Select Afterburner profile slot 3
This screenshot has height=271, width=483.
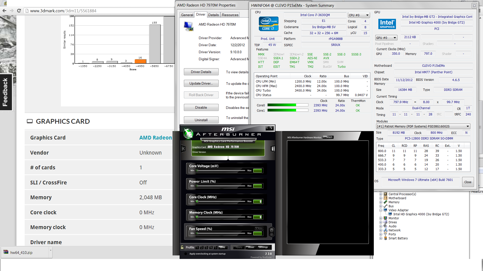click(x=206, y=247)
